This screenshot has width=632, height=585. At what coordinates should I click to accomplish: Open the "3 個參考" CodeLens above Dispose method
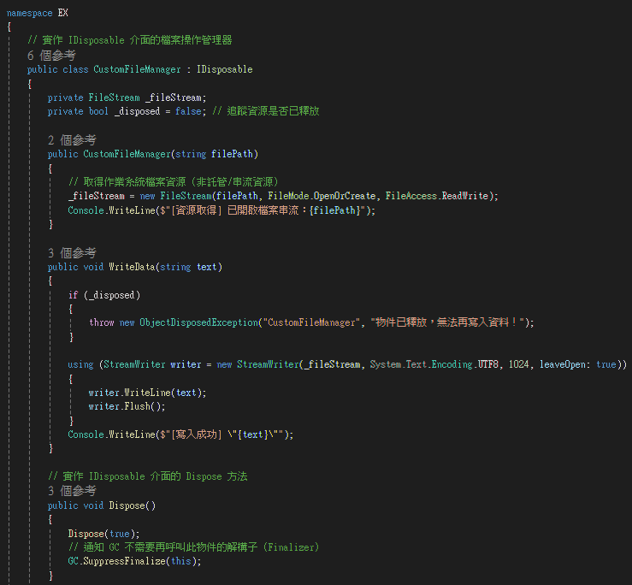[72, 491]
